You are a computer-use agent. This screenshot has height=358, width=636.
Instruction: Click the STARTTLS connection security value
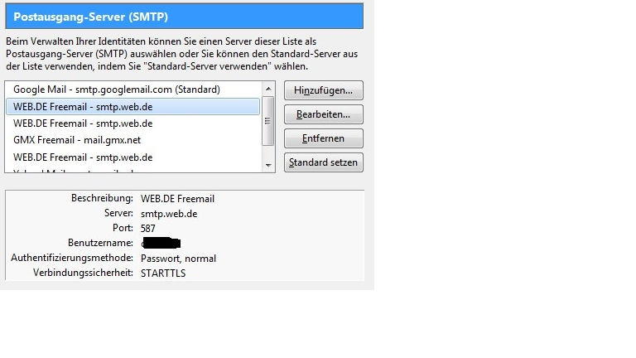pyautogui.click(x=163, y=273)
